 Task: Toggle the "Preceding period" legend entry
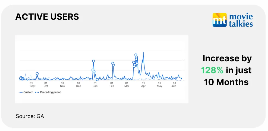[x=49, y=92]
